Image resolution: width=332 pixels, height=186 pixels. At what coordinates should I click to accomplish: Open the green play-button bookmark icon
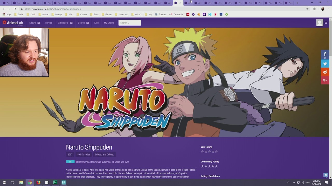pyautogui.click(x=226, y=14)
